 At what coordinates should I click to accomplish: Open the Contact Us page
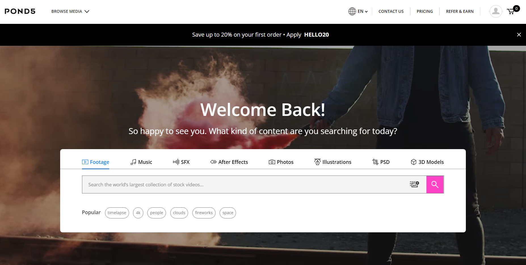391,11
